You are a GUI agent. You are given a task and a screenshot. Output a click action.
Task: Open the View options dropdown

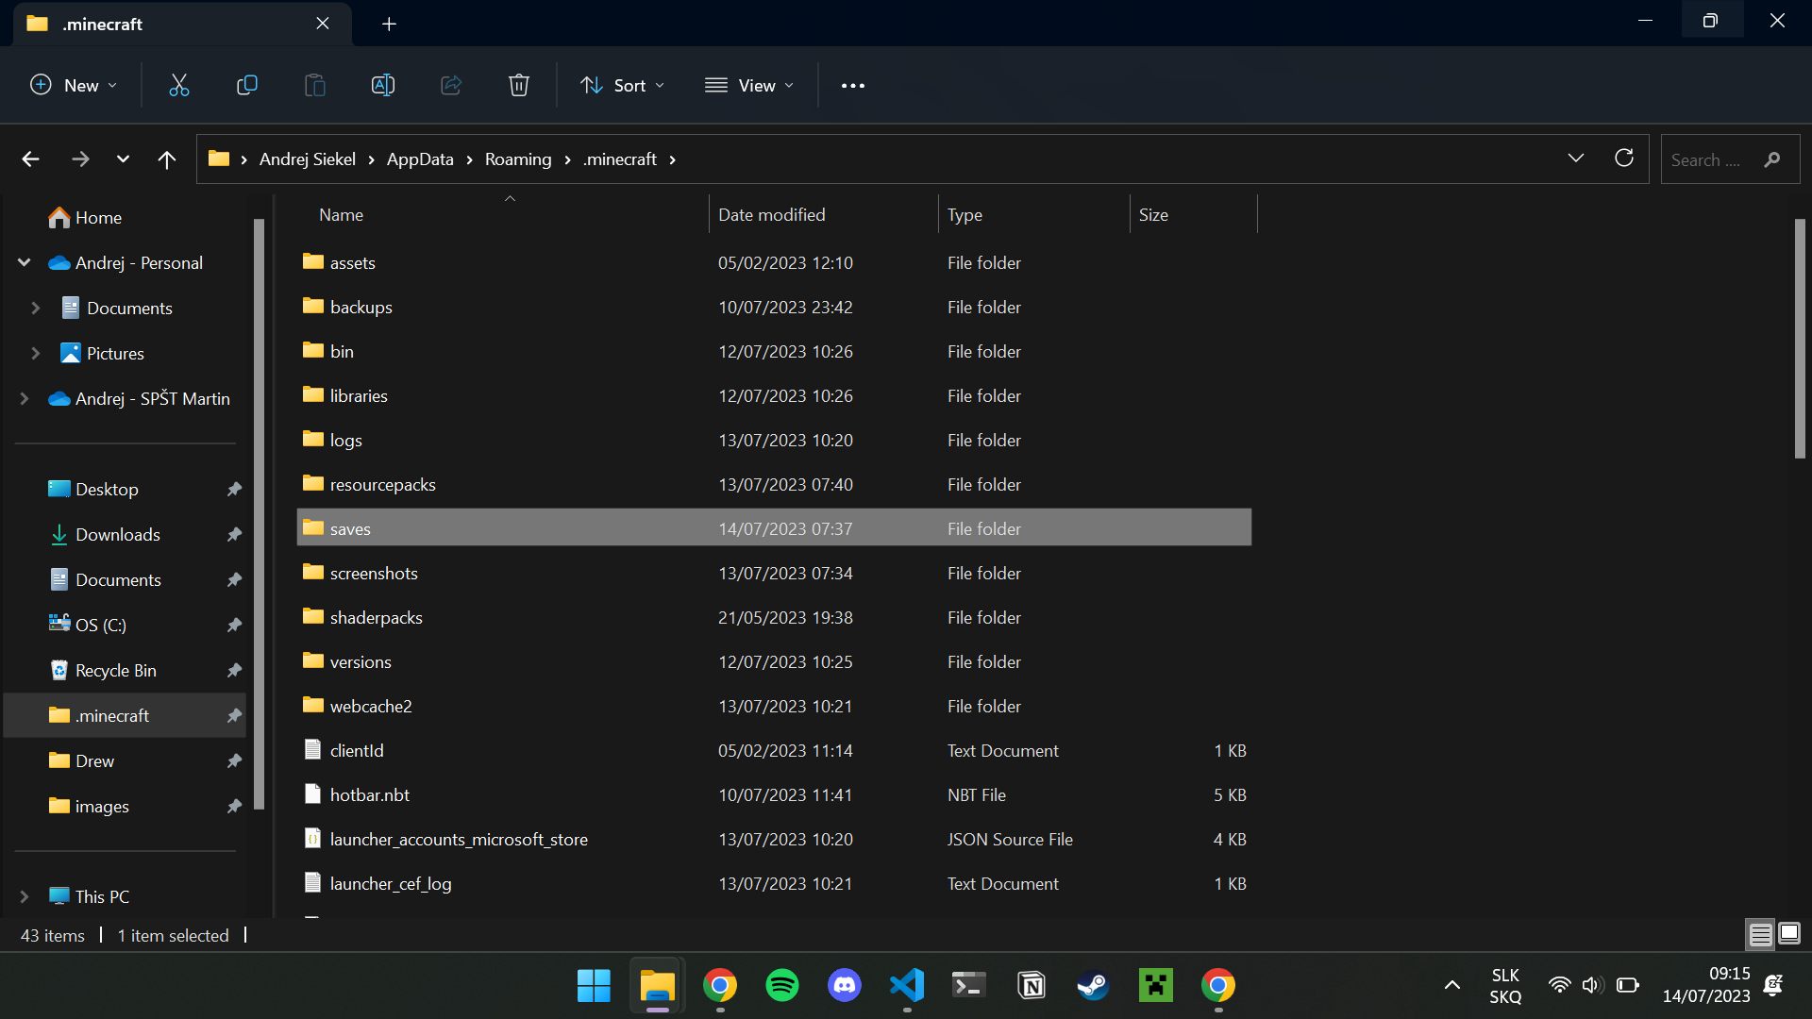[x=750, y=86]
